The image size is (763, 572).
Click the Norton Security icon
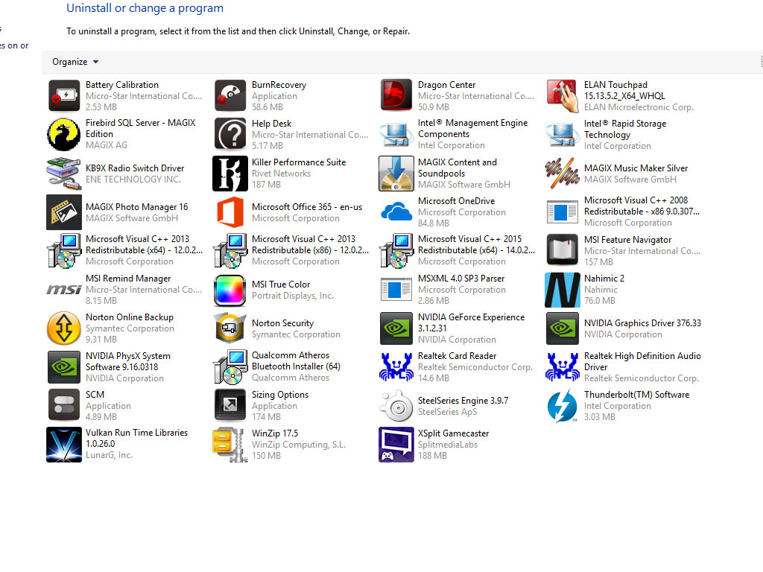[x=230, y=328]
